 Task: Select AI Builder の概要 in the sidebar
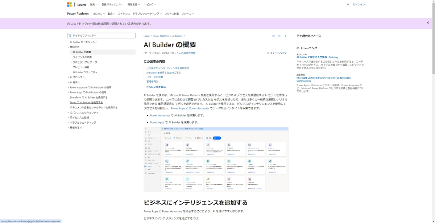pos(82,52)
